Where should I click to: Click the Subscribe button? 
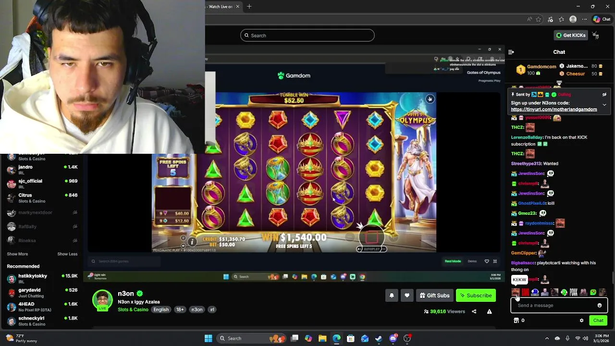coord(476,296)
